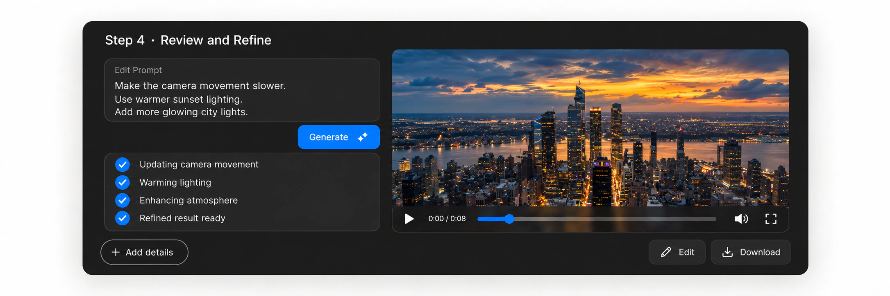Toggle the Enhancing atmosphere checkmark
The height and width of the screenshot is (296, 890).
point(122,200)
